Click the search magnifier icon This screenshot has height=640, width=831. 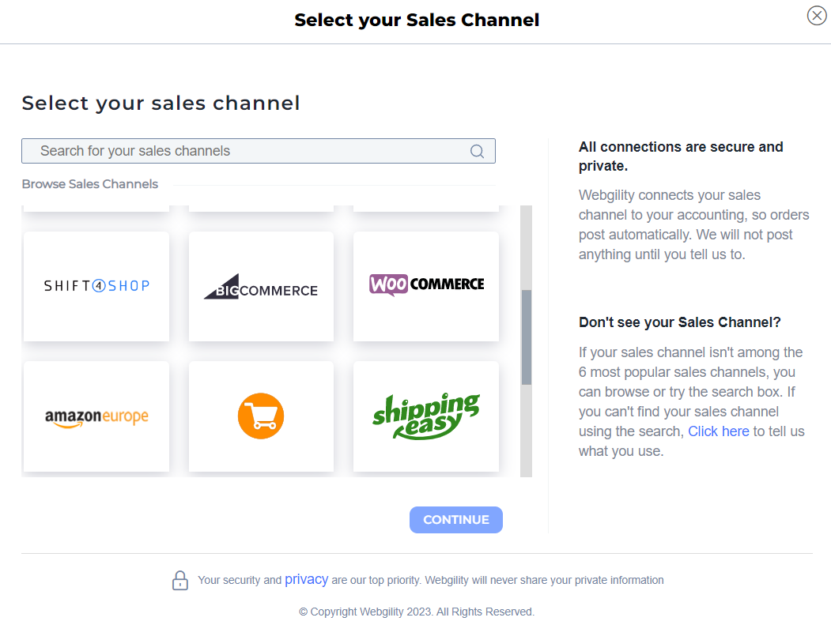(x=477, y=152)
